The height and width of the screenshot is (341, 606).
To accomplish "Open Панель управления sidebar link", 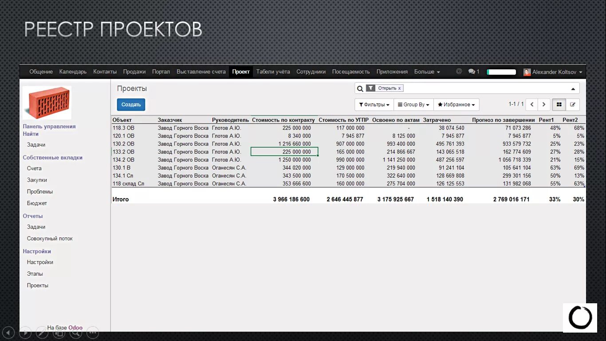I will tap(49, 126).
